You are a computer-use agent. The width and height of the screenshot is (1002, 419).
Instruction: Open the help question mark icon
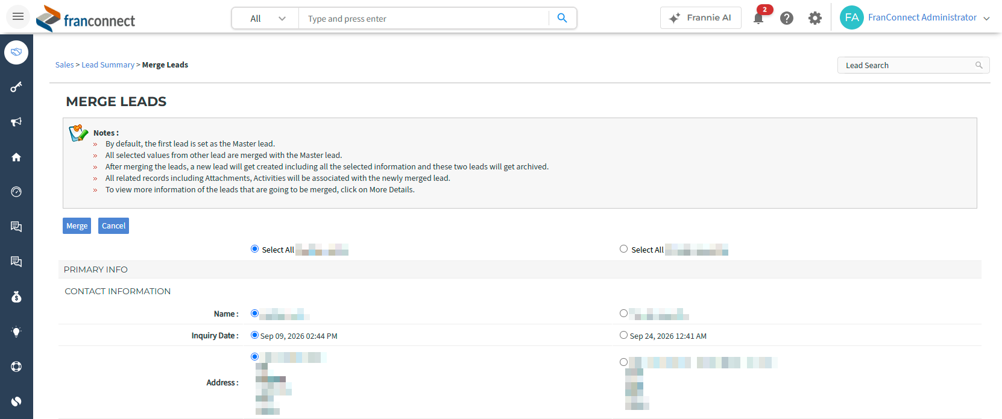point(786,18)
